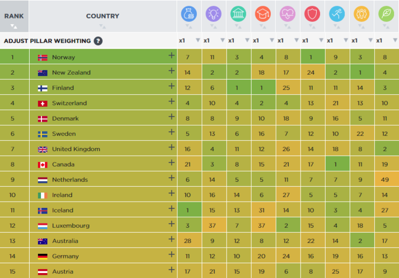399x278 pixels.
Task: Sort table by Country column header
Action: pos(102,16)
